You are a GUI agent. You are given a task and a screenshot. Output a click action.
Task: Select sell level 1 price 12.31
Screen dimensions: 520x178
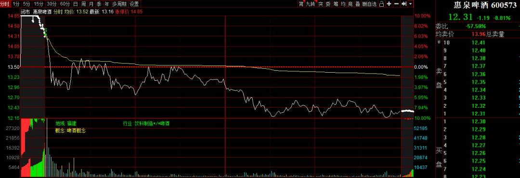[478, 114]
